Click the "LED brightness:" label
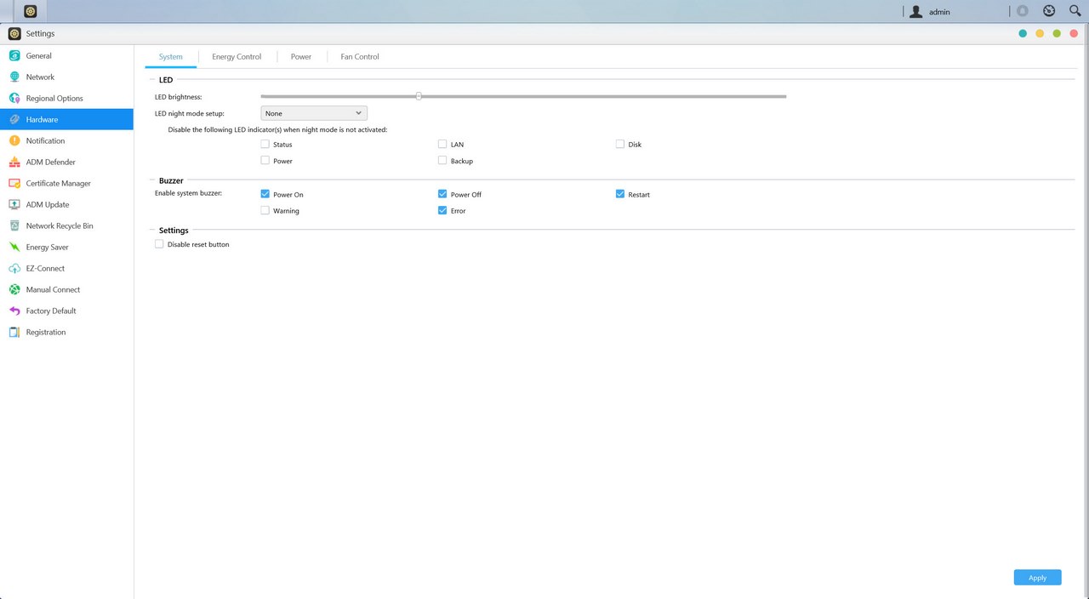Screen dimensions: 1089x599 [179, 97]
